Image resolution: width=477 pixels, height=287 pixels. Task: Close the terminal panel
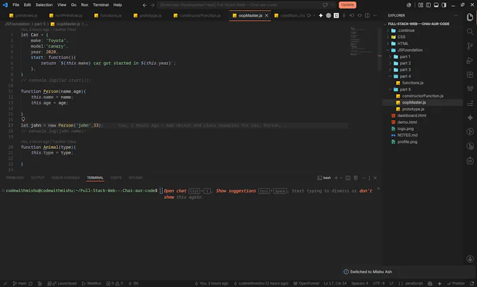coord(375,178)
